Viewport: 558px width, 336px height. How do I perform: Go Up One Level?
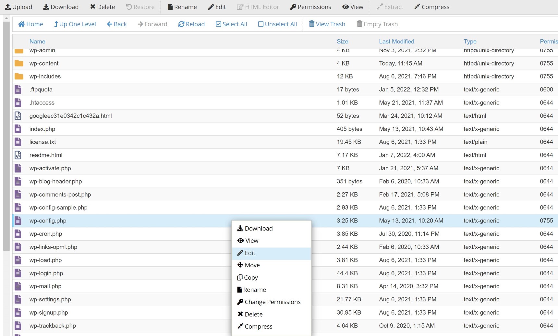coord(75,24)
